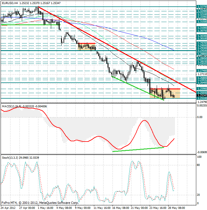The width and height of the screenshot is (207, 210).
Task: Select the 1.2640 price level label
Action: [202, 83]
